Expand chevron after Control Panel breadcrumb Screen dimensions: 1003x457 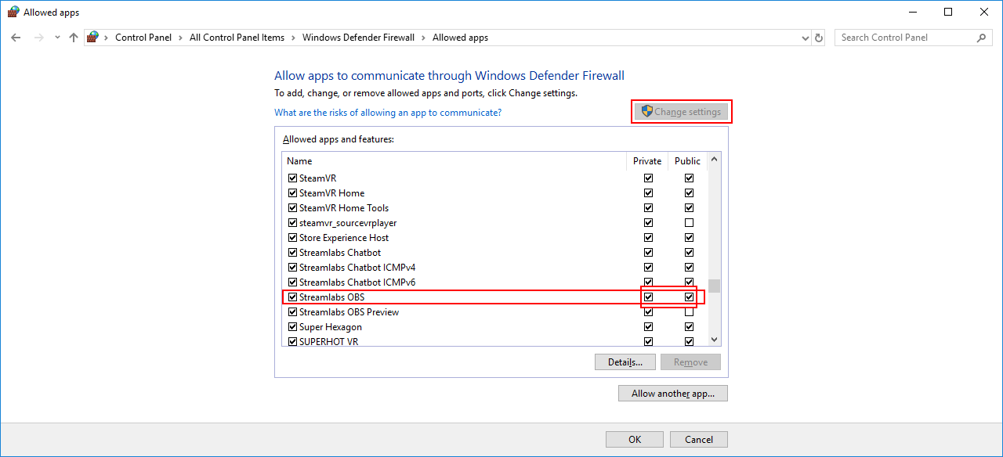click(180, 38)
